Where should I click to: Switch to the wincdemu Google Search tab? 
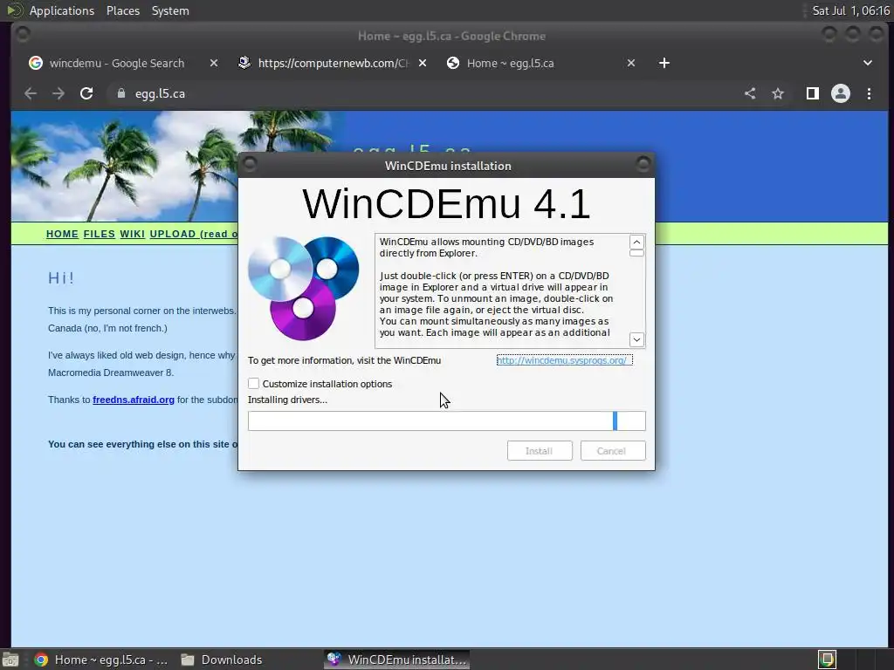click(x=117, y=63)
